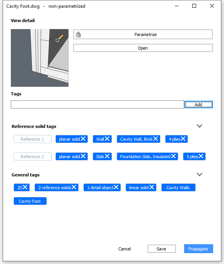Remove 'Cavity Wall, Brick' tag via its X
Screen dimensions: 224x264
click(x=156, y=139)
